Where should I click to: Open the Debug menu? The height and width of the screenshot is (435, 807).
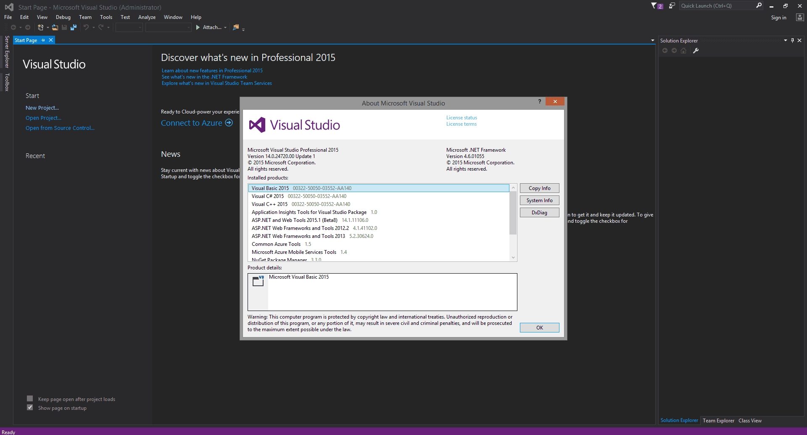click(63, 17)
